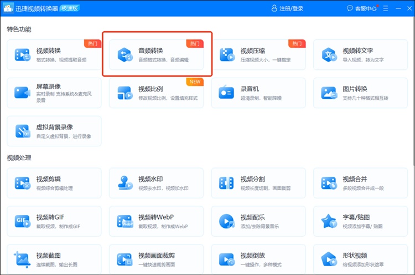Open the 视频压缩 video compression icon
Image resolution: width=415 pixels, height=275 pixels.
[227, 55]
